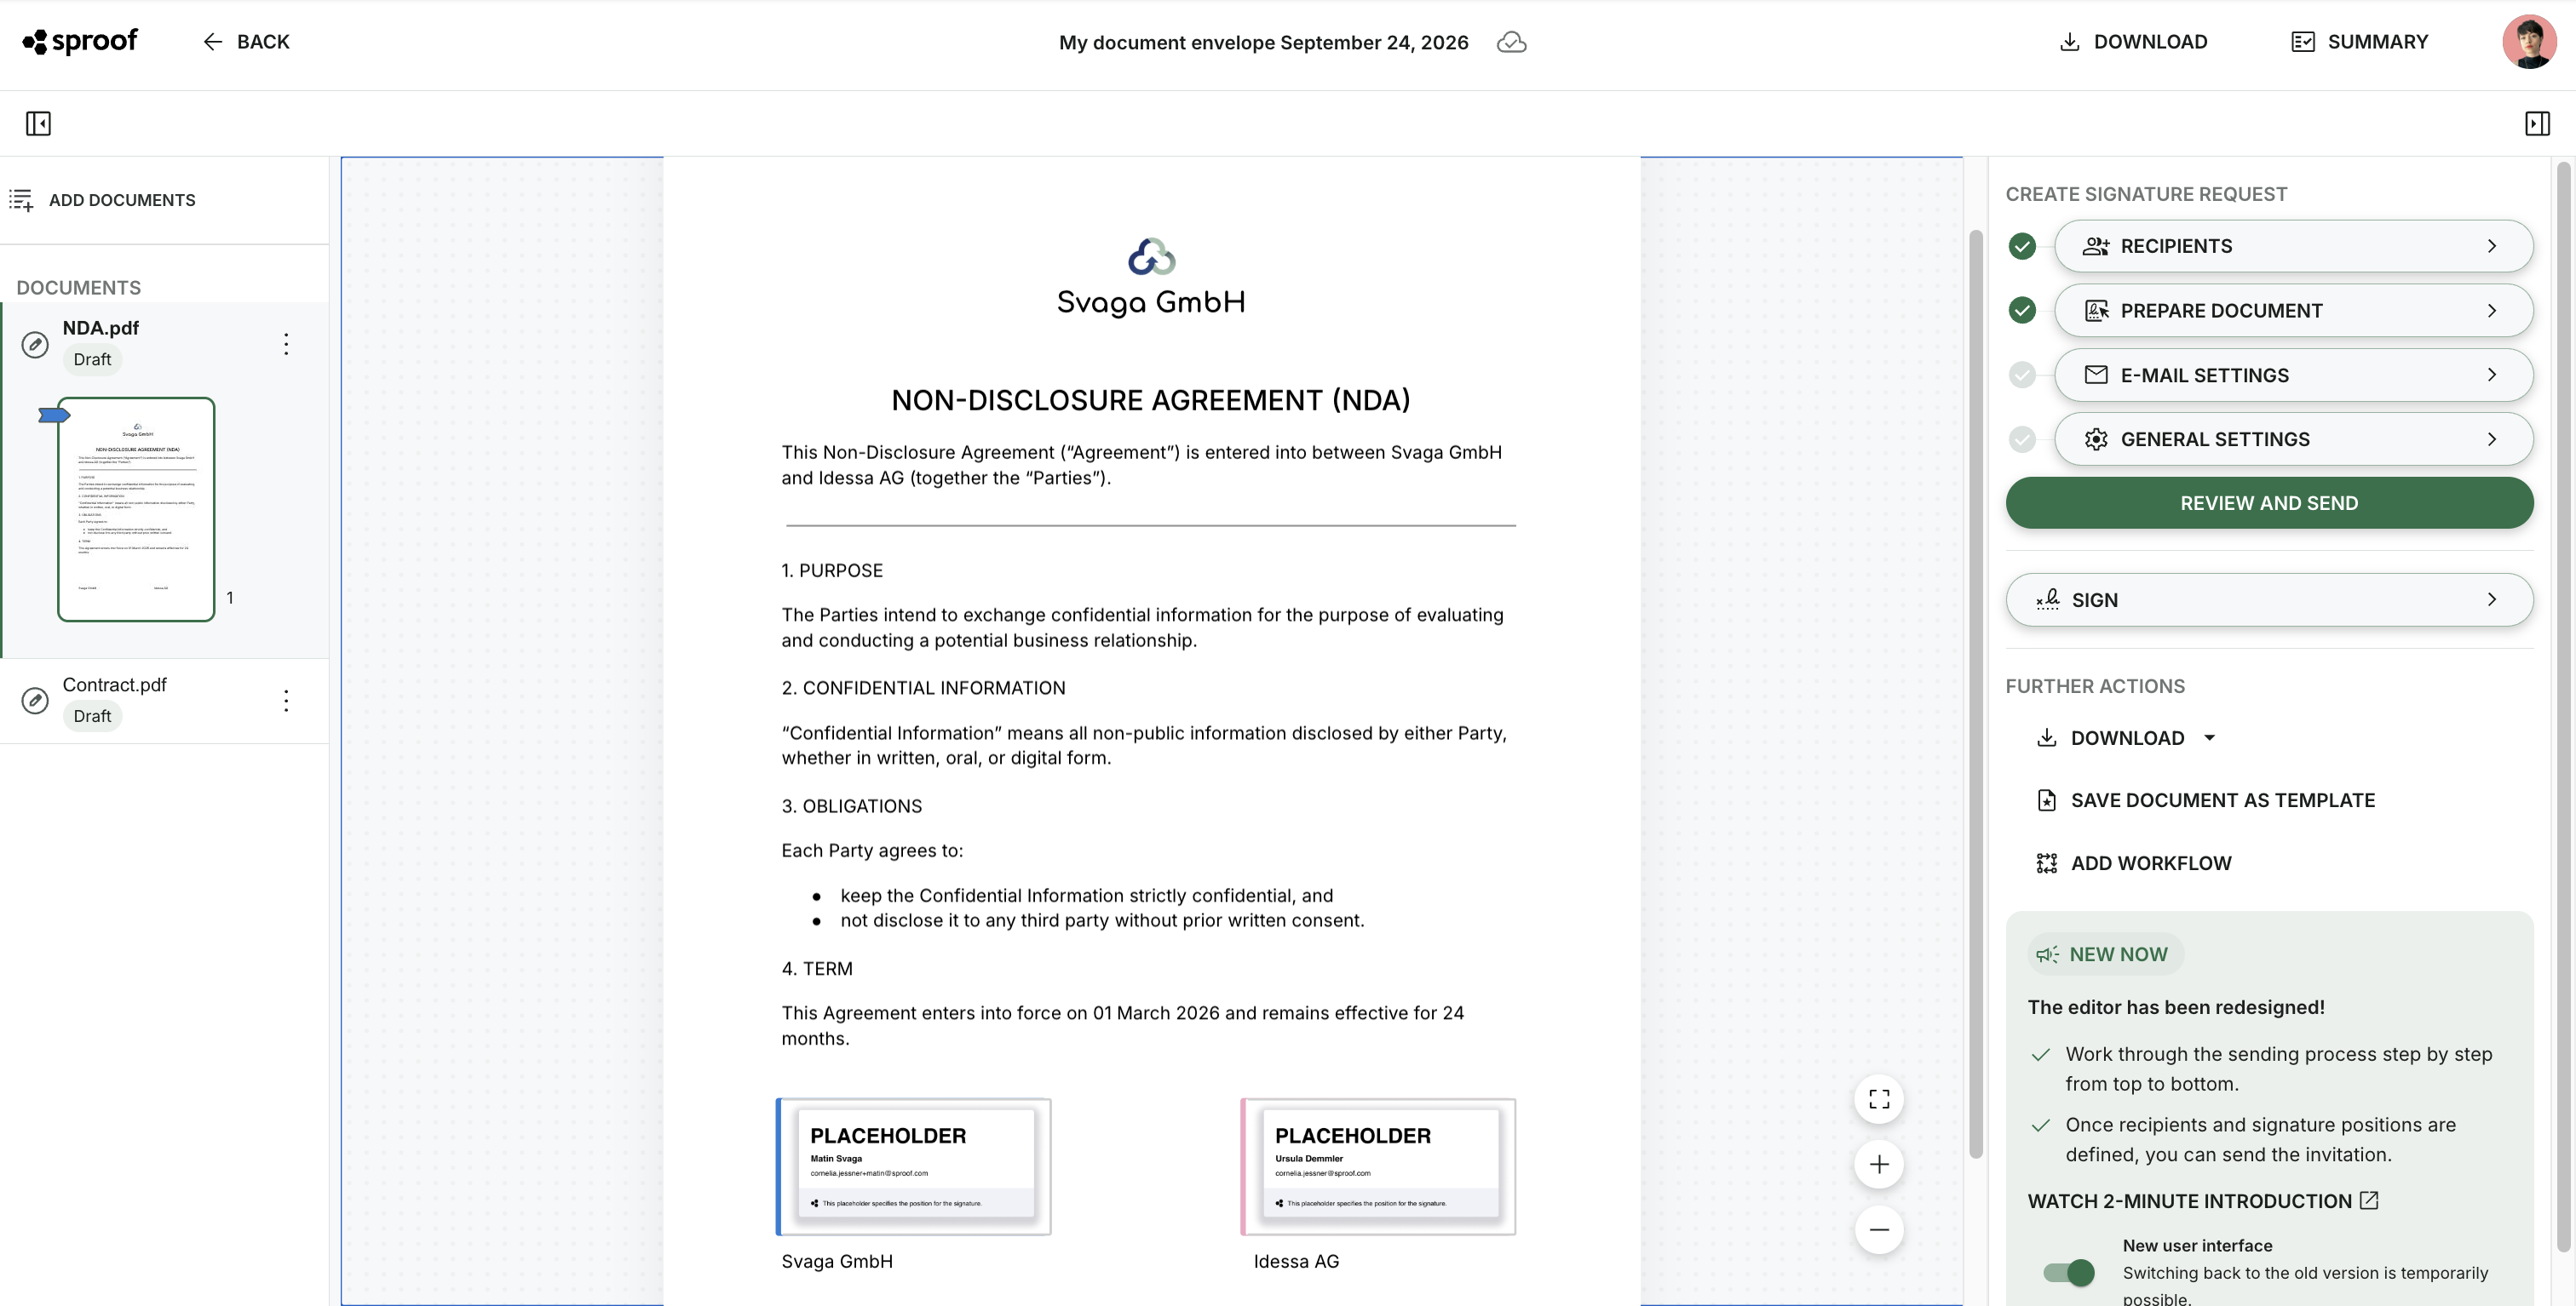Viewport: 2576px width, 1306px height.
Task: Click the SIGN signature pen icon
Action: (x=2047, y=599)
